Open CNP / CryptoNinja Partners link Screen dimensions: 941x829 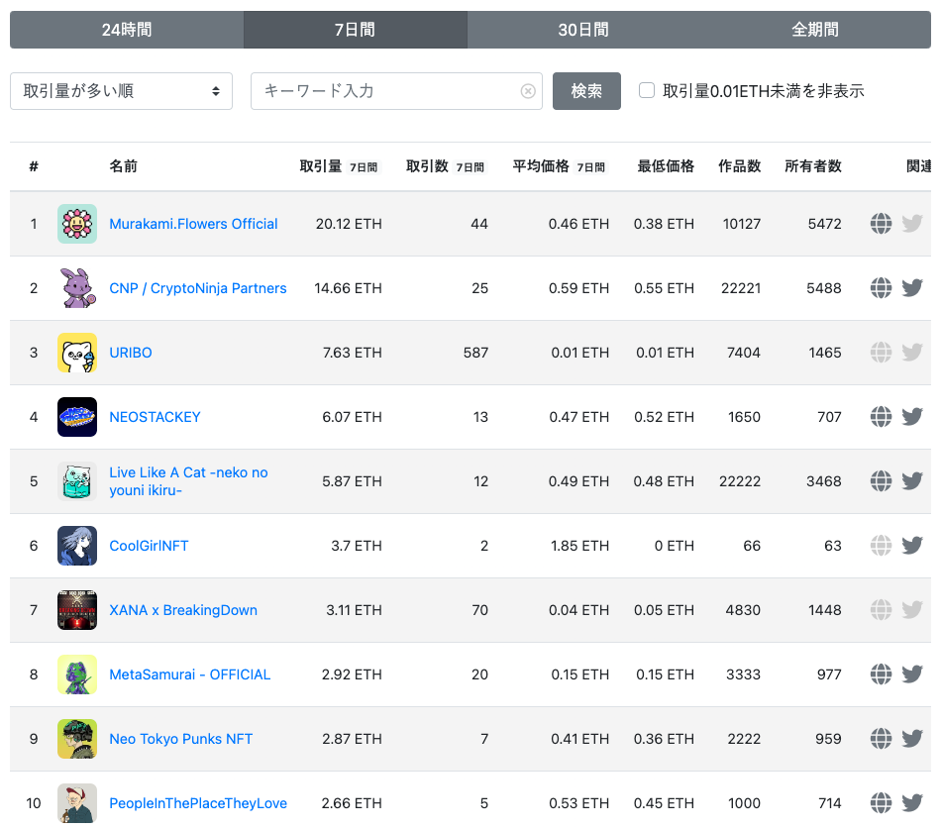tap(198, 288)
